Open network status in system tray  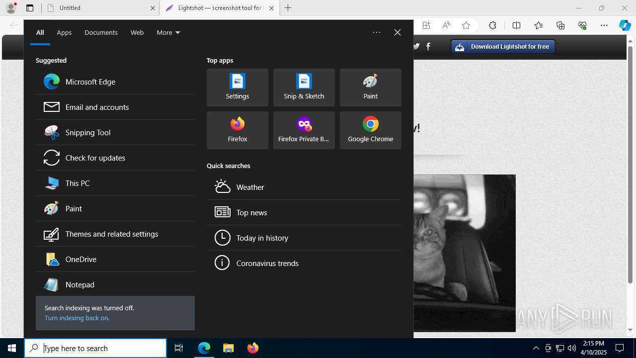point(559,348)
